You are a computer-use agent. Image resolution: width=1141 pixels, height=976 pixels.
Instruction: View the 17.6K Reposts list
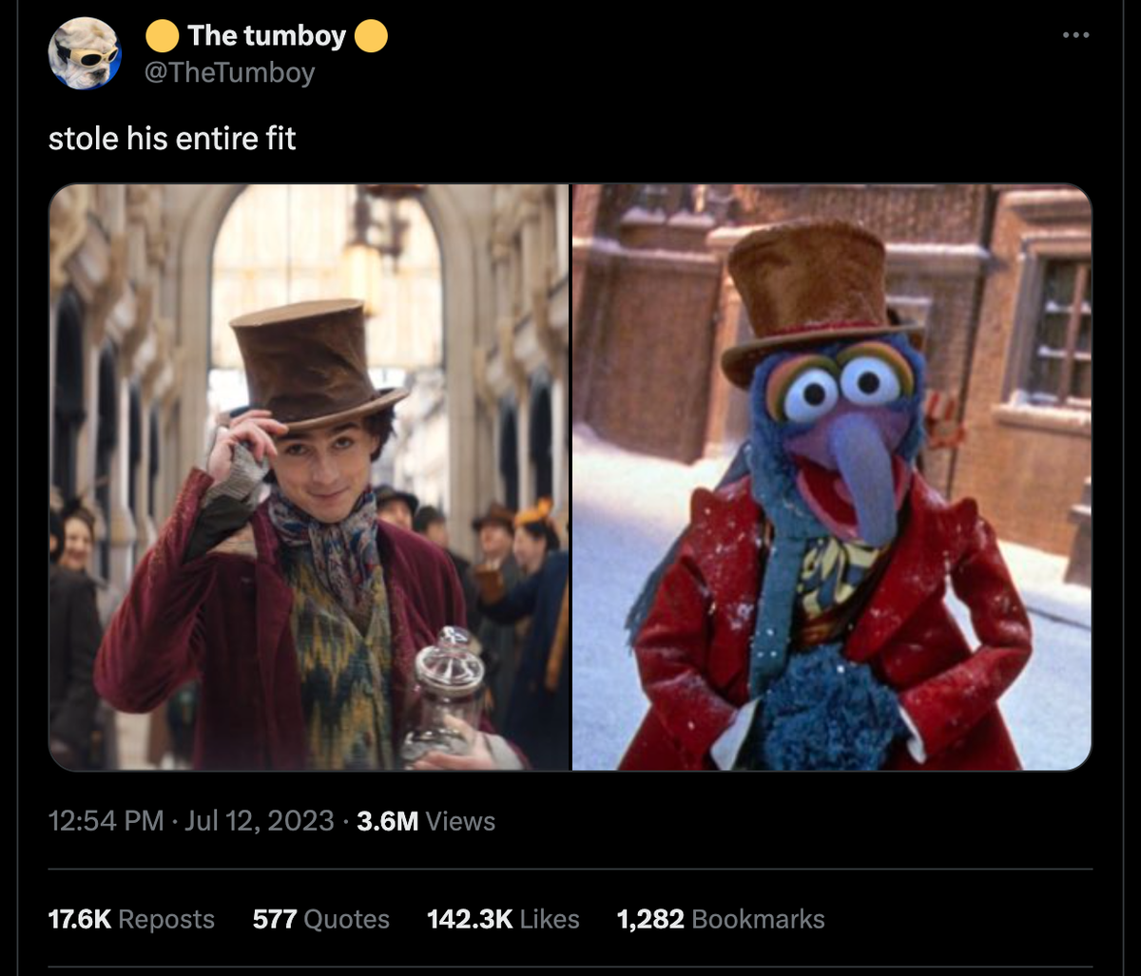131,919
